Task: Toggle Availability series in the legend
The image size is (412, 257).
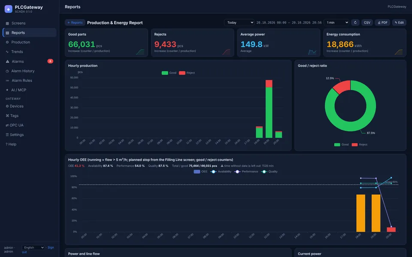Action: tap(221, 171)
